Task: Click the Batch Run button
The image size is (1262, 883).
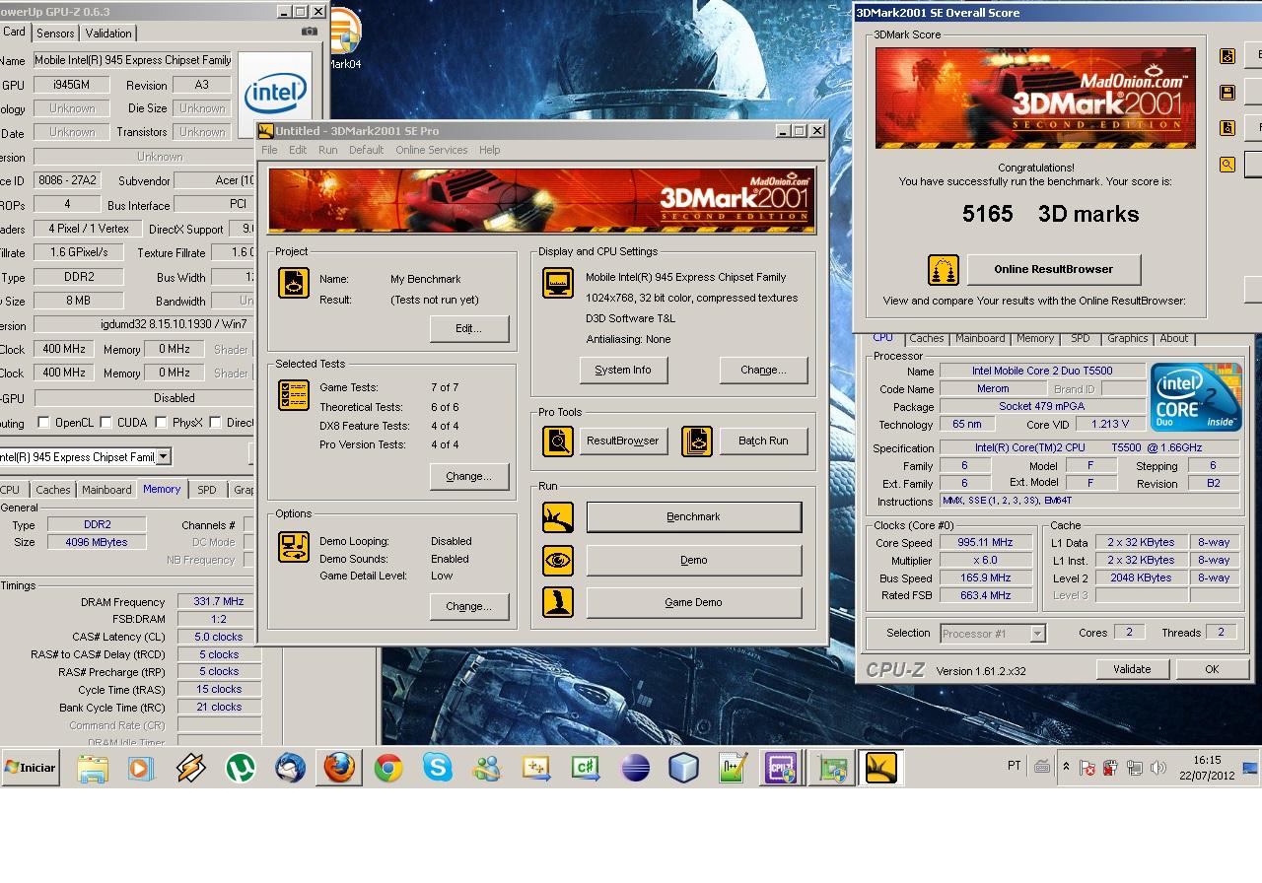Action: (763, 441)
